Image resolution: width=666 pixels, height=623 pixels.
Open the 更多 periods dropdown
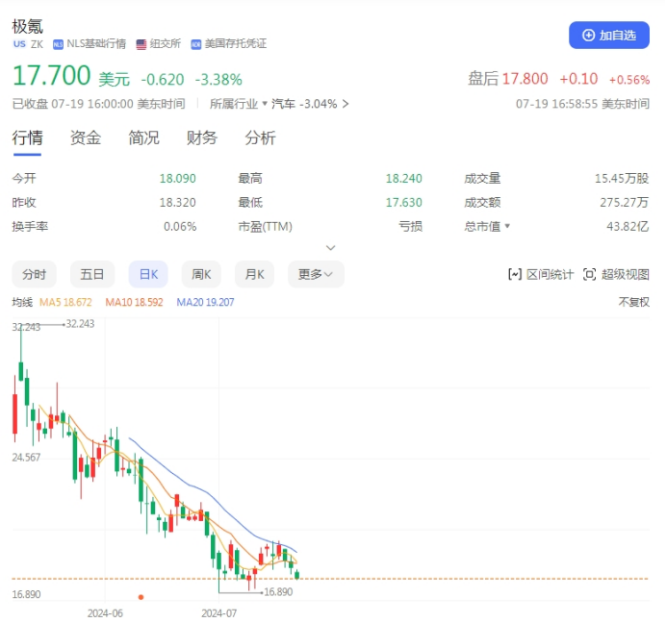click(x=316, y=274)
